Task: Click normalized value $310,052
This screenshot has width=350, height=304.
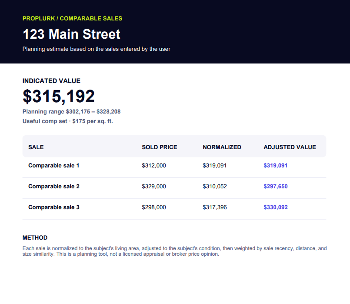Action: point(215,187)
